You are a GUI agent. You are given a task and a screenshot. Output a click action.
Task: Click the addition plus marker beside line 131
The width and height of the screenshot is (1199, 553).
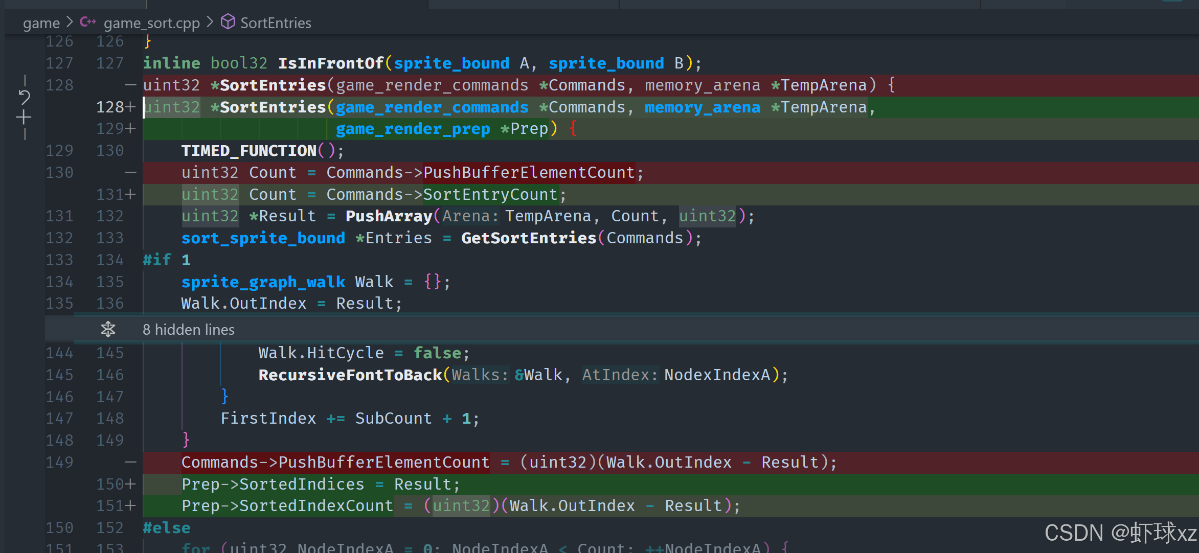click(131, 195)
